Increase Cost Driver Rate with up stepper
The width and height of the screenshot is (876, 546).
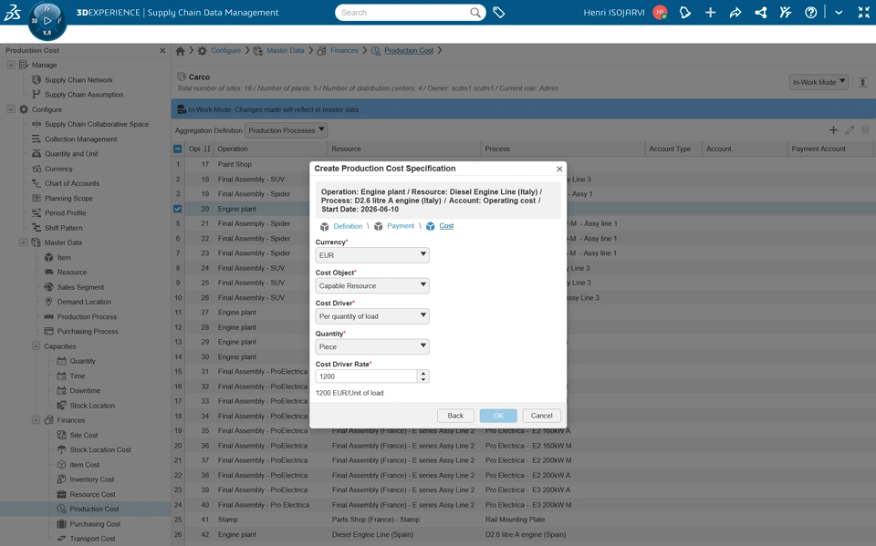[x=423, y=374]
